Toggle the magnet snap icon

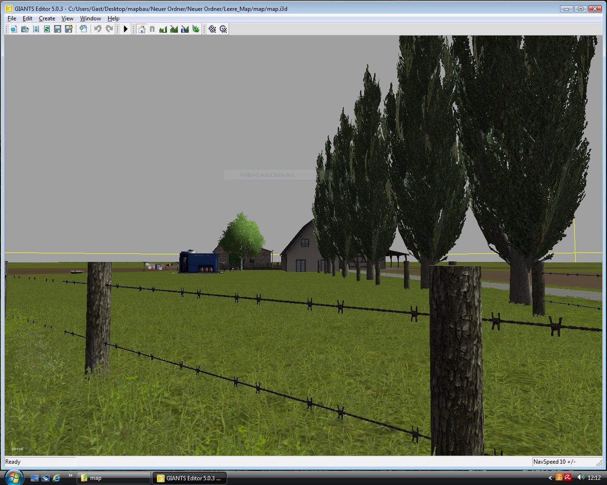pos(152,29)
